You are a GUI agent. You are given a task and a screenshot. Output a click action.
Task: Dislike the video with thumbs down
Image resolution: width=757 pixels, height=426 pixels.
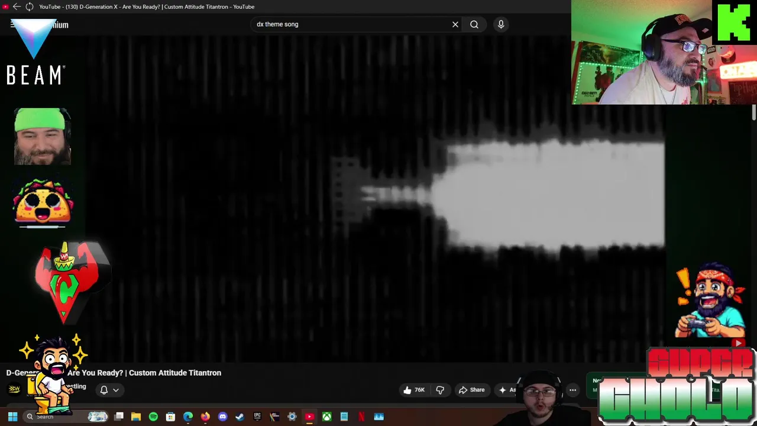point(440,390)
